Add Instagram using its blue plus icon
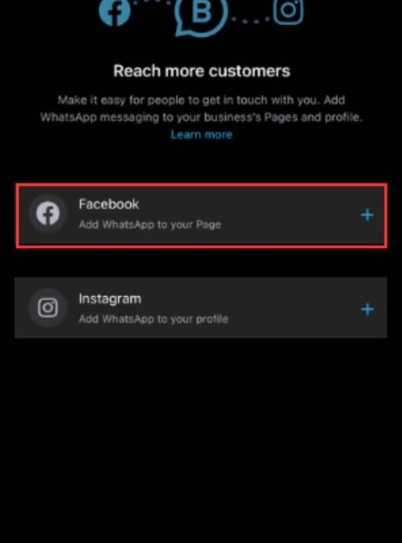The image size is (402, 543). tap(367, 310)
